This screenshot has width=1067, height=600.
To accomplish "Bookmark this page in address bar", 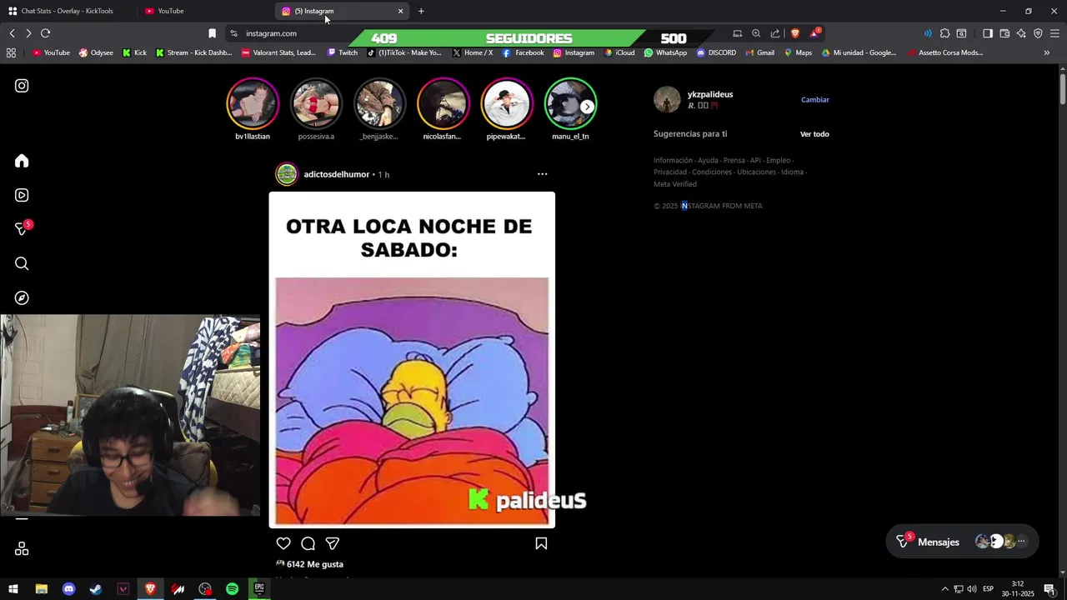I will (x=212, y=33).
